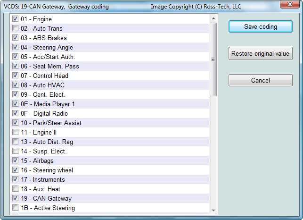Select the '05 - Acc/Start Auth.' row text

click(48, 57)
